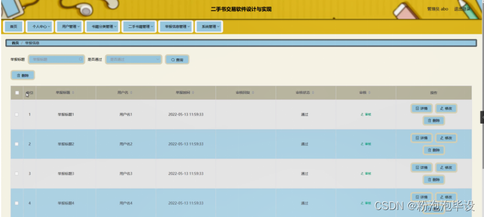Click the batch 删除 button above table
The width and height of the screenshot is (484, 217).
coord(23,75)
